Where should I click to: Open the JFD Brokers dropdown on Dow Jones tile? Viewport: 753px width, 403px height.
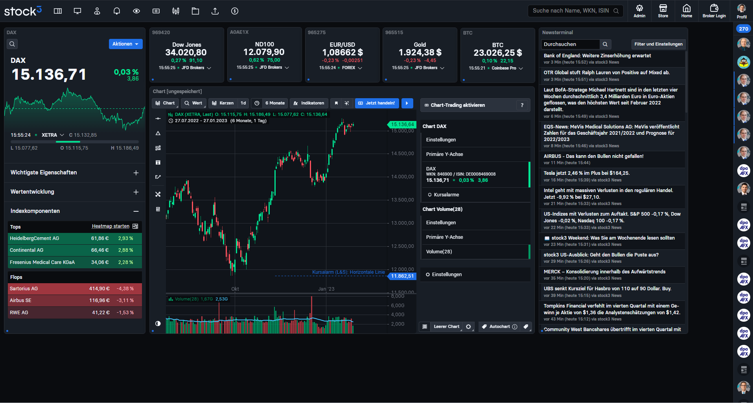pyautogui.click(x=196, y=68)
